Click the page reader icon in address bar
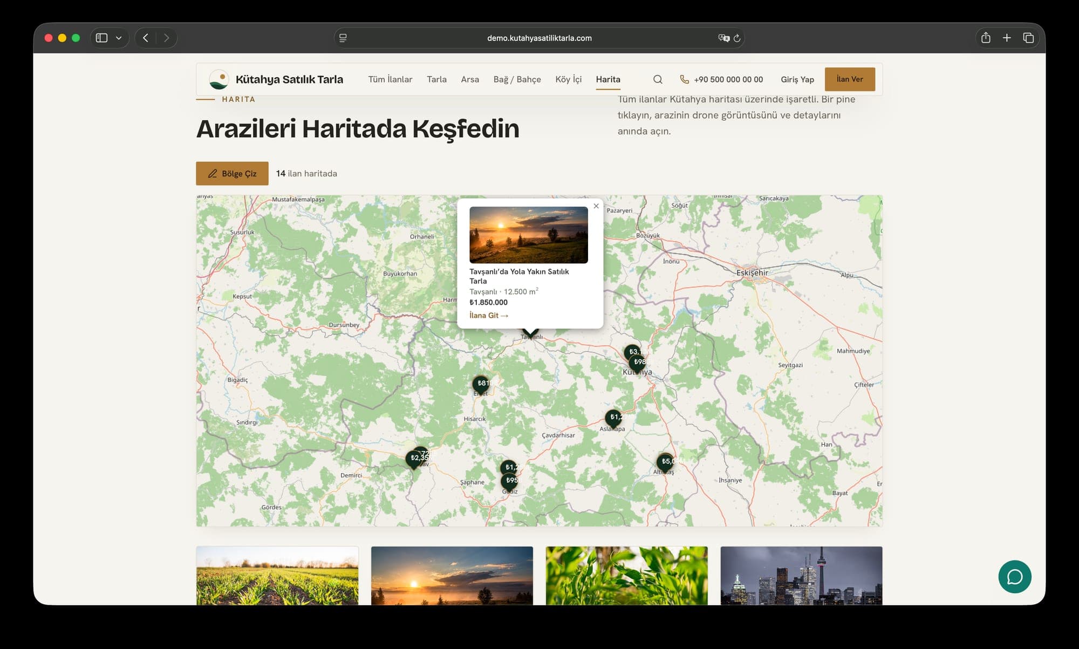Screen dimensions: 1079x649 [x=343, y=38]
